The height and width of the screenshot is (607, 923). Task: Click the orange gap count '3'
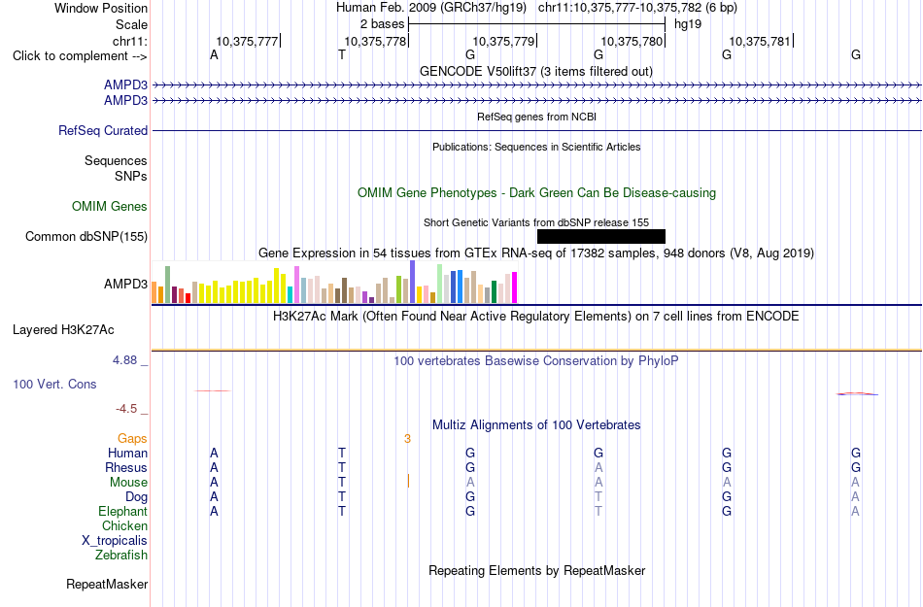click(407, 439)
